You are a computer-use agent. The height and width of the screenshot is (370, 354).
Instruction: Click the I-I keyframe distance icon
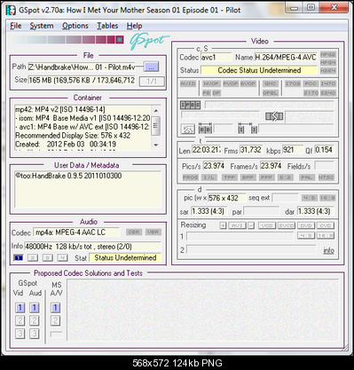coord(248,129)
